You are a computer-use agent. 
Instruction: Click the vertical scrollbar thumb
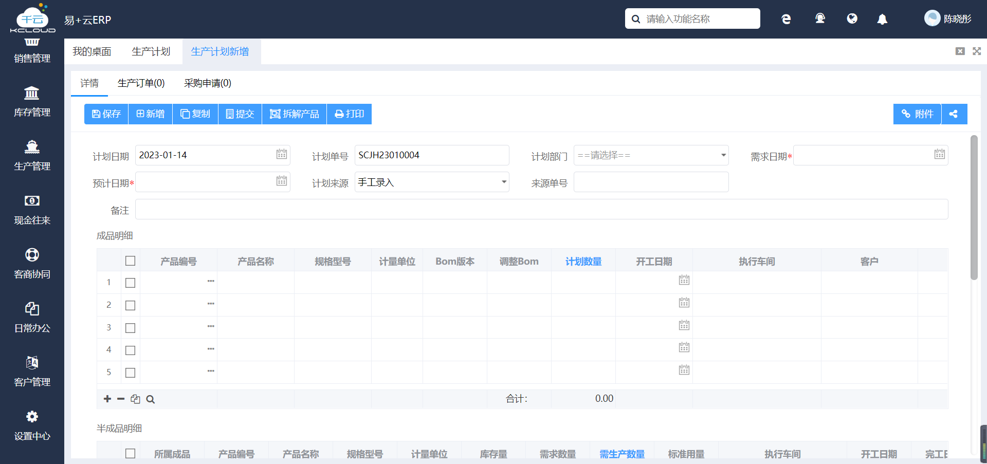tap(974, 208)
